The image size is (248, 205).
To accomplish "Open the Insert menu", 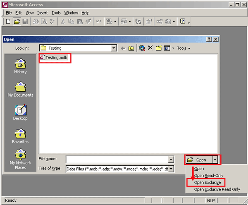I will point(43,13).
